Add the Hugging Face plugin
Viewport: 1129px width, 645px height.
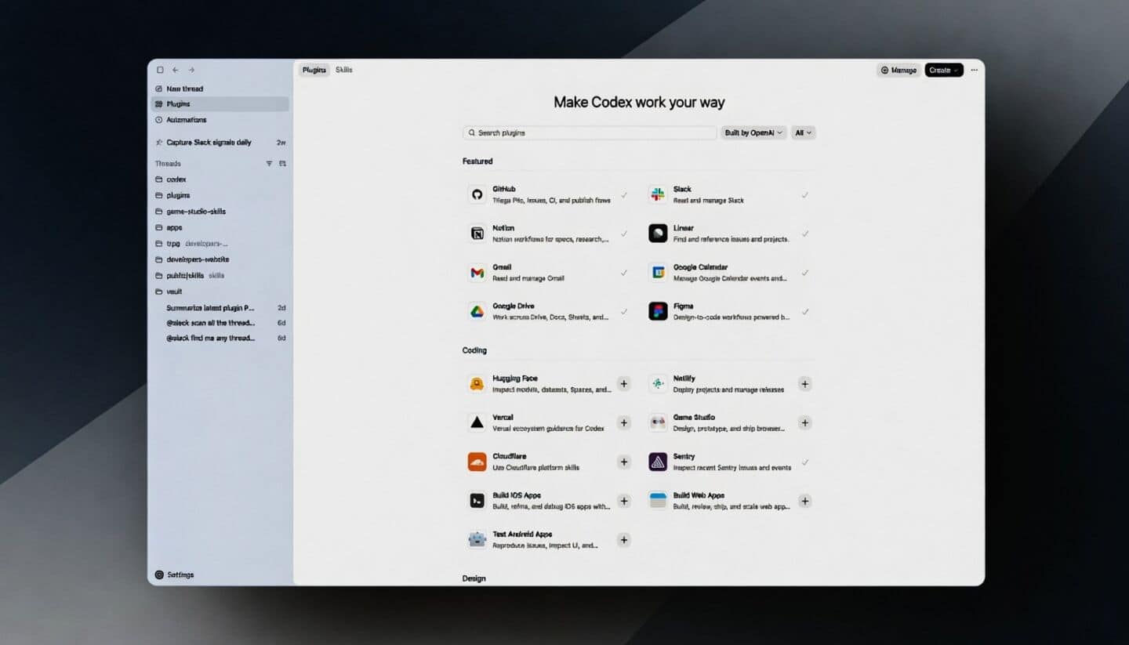click(624, 384)
